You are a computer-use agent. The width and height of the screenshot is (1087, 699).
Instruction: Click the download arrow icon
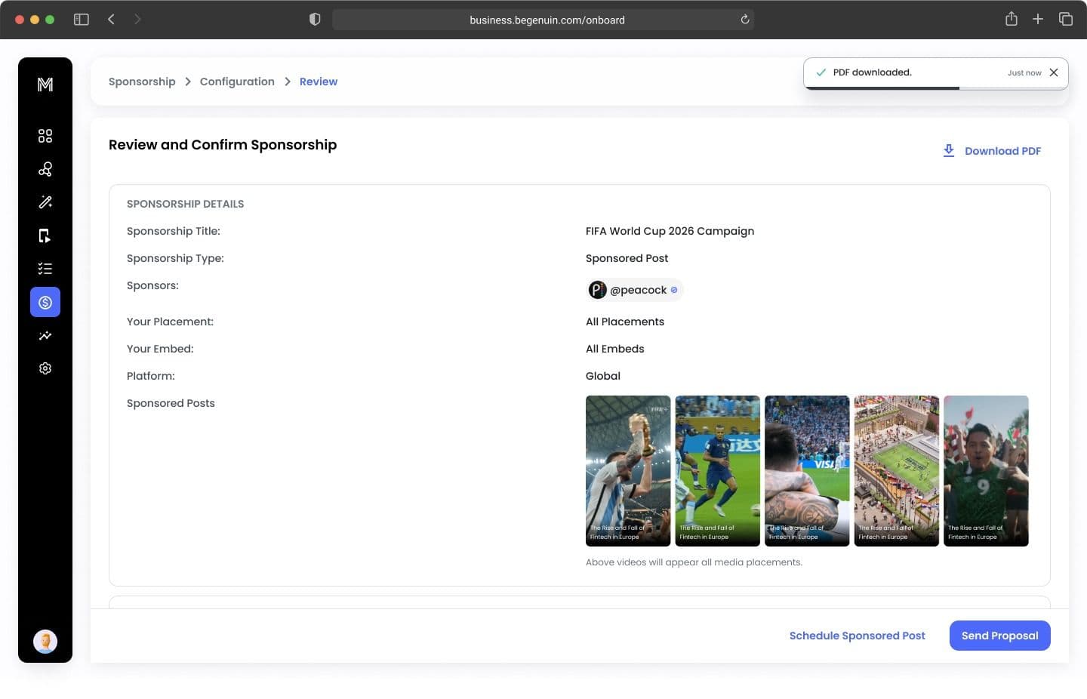click(949, 151)
